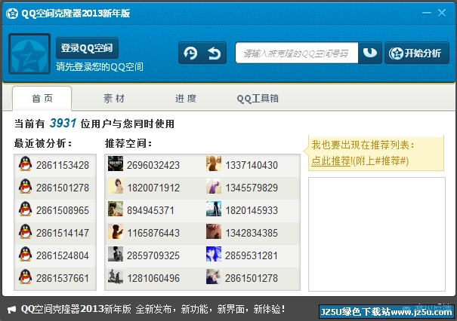Select recommended space 2696032423
The image size is (457, 321).
[x=153, y=165]
